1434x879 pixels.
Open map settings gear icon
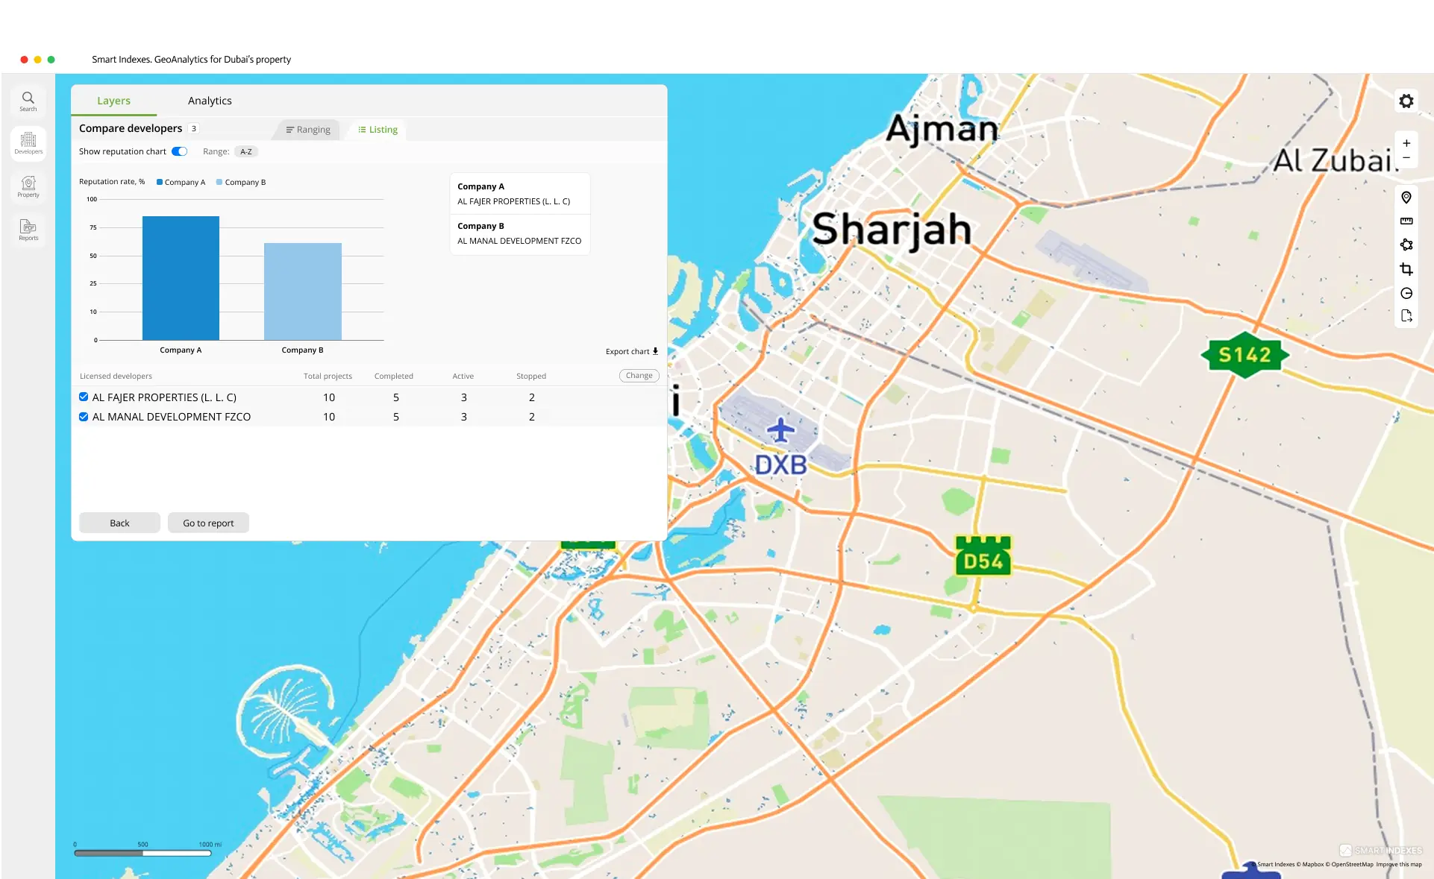[1406, 101]
